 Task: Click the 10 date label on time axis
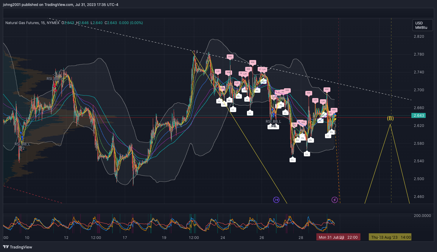pos(27,237)
